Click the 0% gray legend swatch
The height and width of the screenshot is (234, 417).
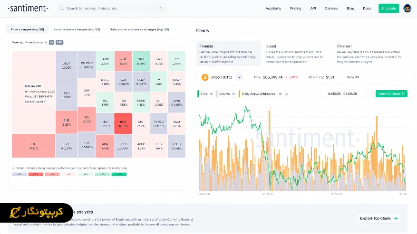pyautogui.click(x=19, y=174)
